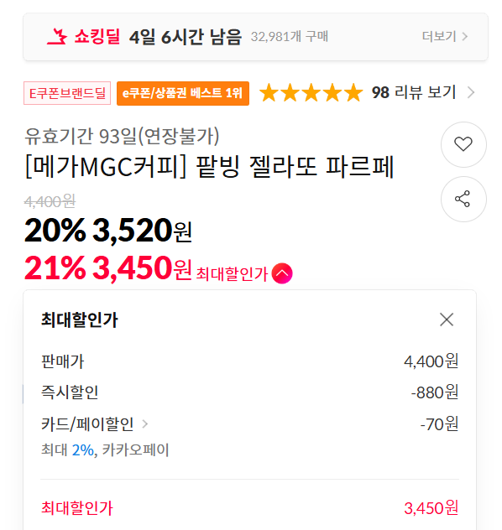
Task: Click 4일 6시간 남음 deal timer
Action: [186, 37]
